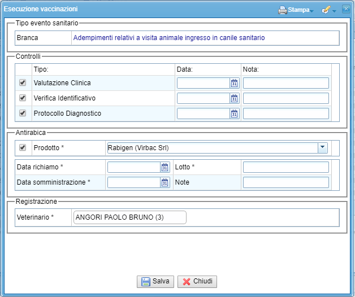Open the pencil tool dropdown arrow
The height and width of the screenshot is (297, 355).
(334, 11)
